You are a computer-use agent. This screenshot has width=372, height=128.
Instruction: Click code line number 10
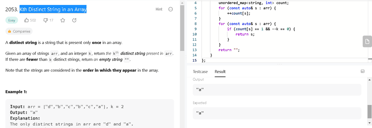point(194,34)
